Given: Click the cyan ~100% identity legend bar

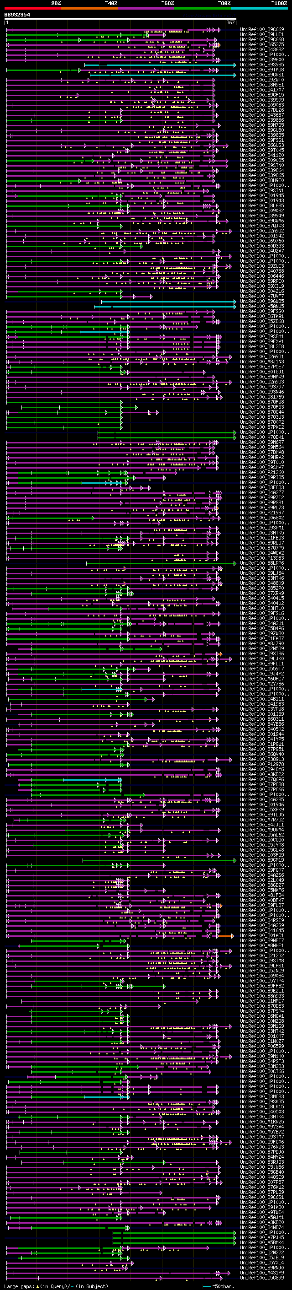Looking at the screenshot, I should point(259,8).
